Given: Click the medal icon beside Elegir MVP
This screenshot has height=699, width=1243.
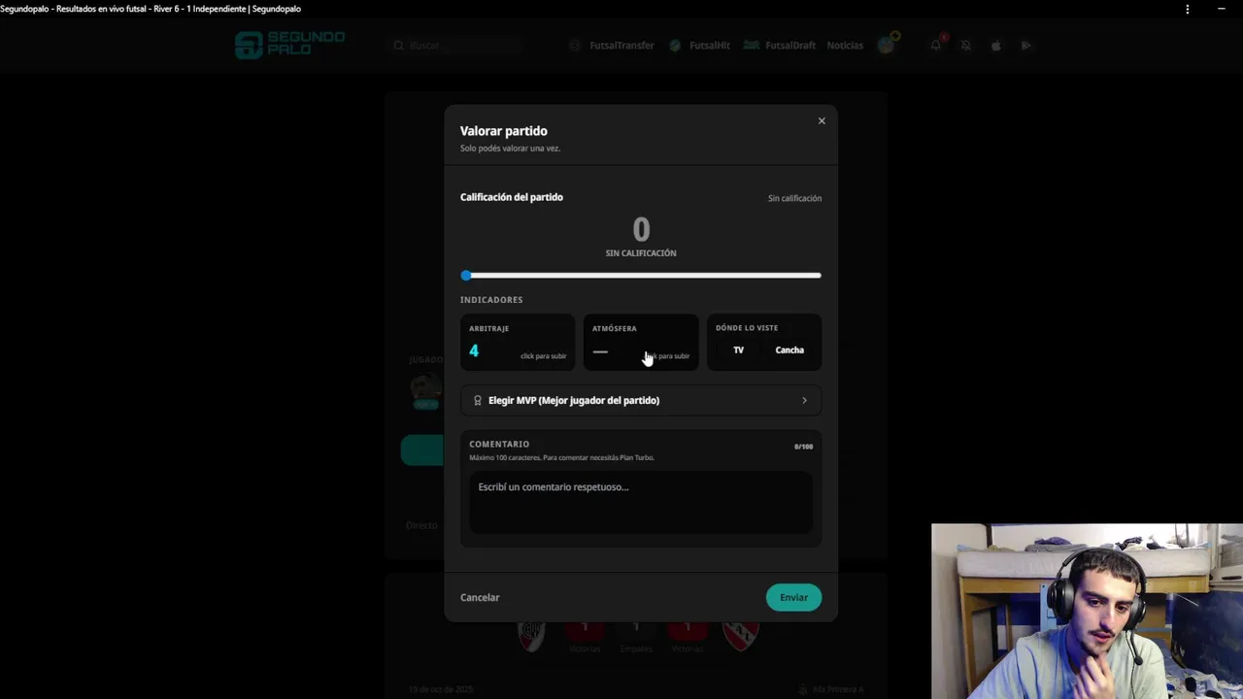Looking at the screenshot, I should click(477, 400).
